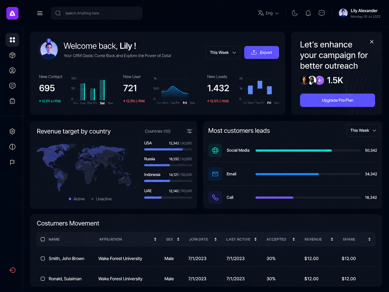Open the hamburger menu
The height and width of the screenshot is (292, 389).
40,13
